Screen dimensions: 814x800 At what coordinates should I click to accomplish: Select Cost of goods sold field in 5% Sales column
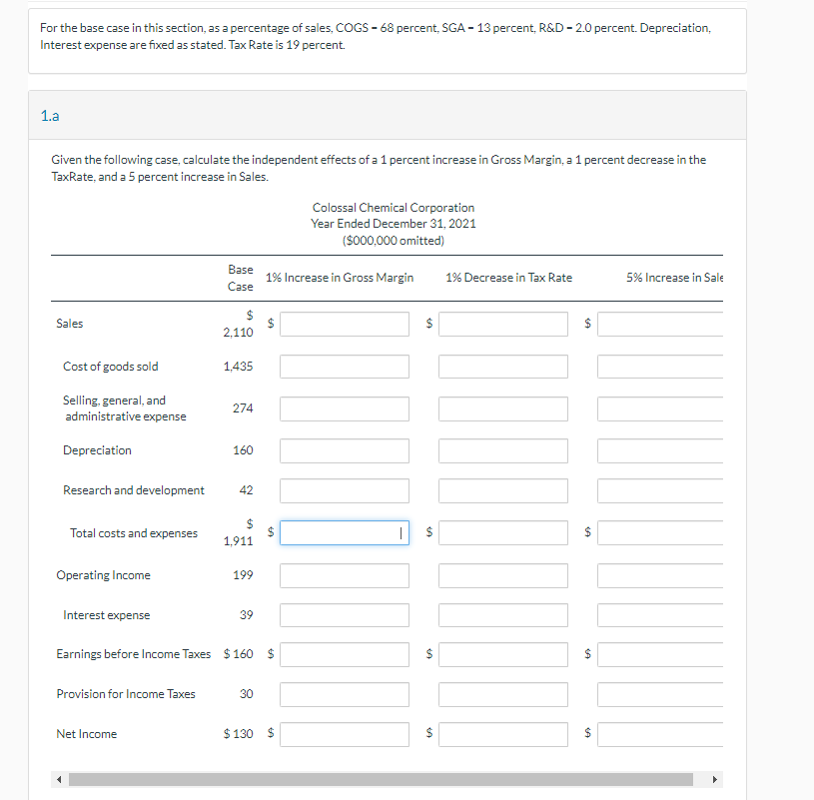[x=660, y=367]
